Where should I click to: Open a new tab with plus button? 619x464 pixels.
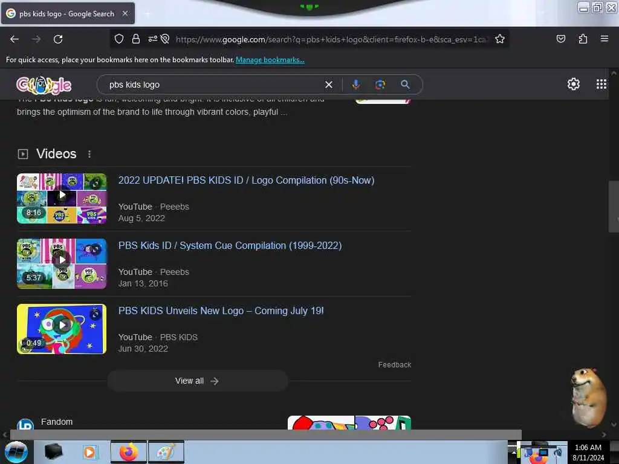tap(147, 14)
